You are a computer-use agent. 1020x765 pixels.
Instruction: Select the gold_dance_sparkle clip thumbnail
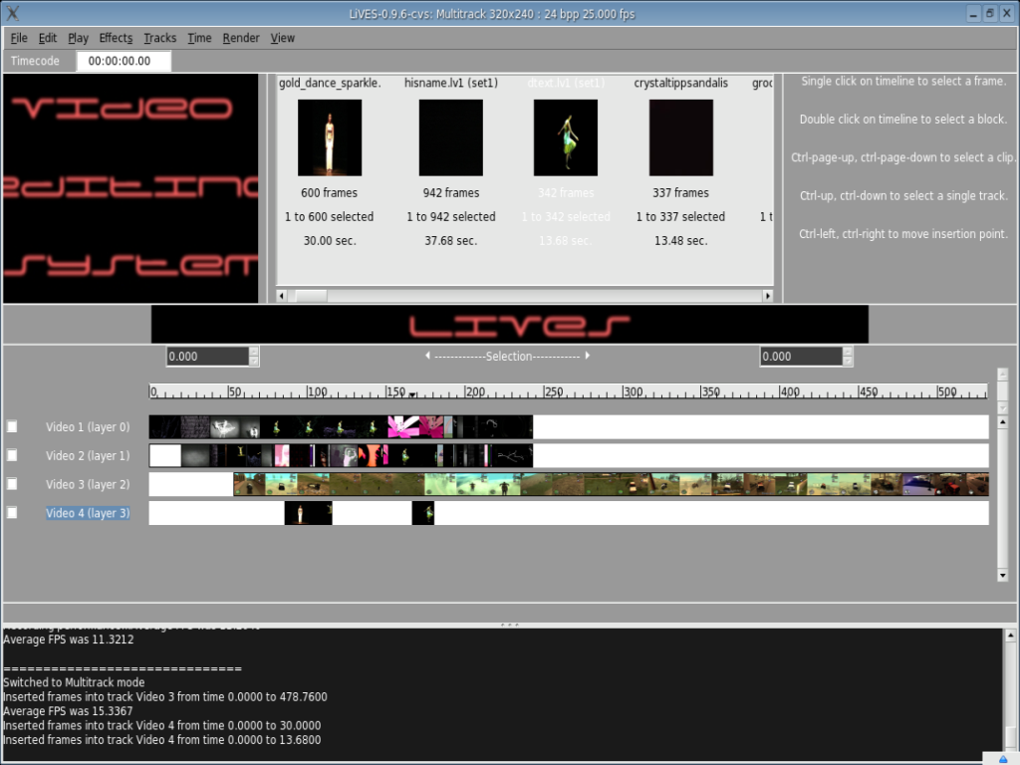tap(330, 137)
